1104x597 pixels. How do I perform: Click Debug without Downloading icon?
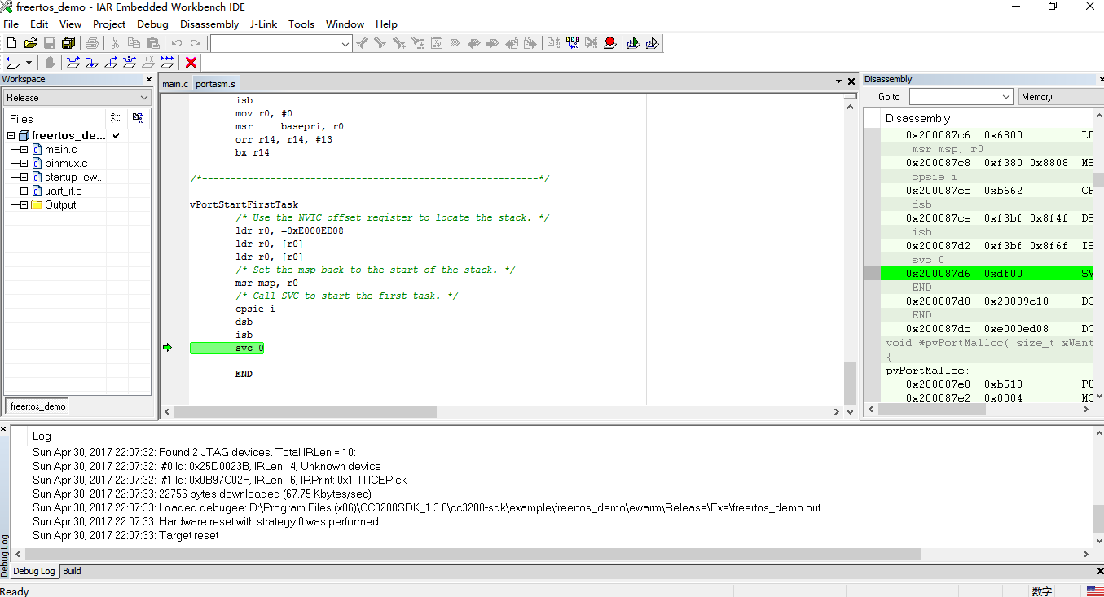coord(653,43)
